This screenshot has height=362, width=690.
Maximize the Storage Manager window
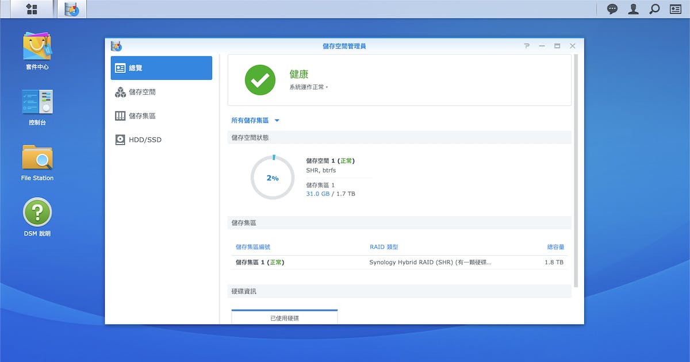557,46
